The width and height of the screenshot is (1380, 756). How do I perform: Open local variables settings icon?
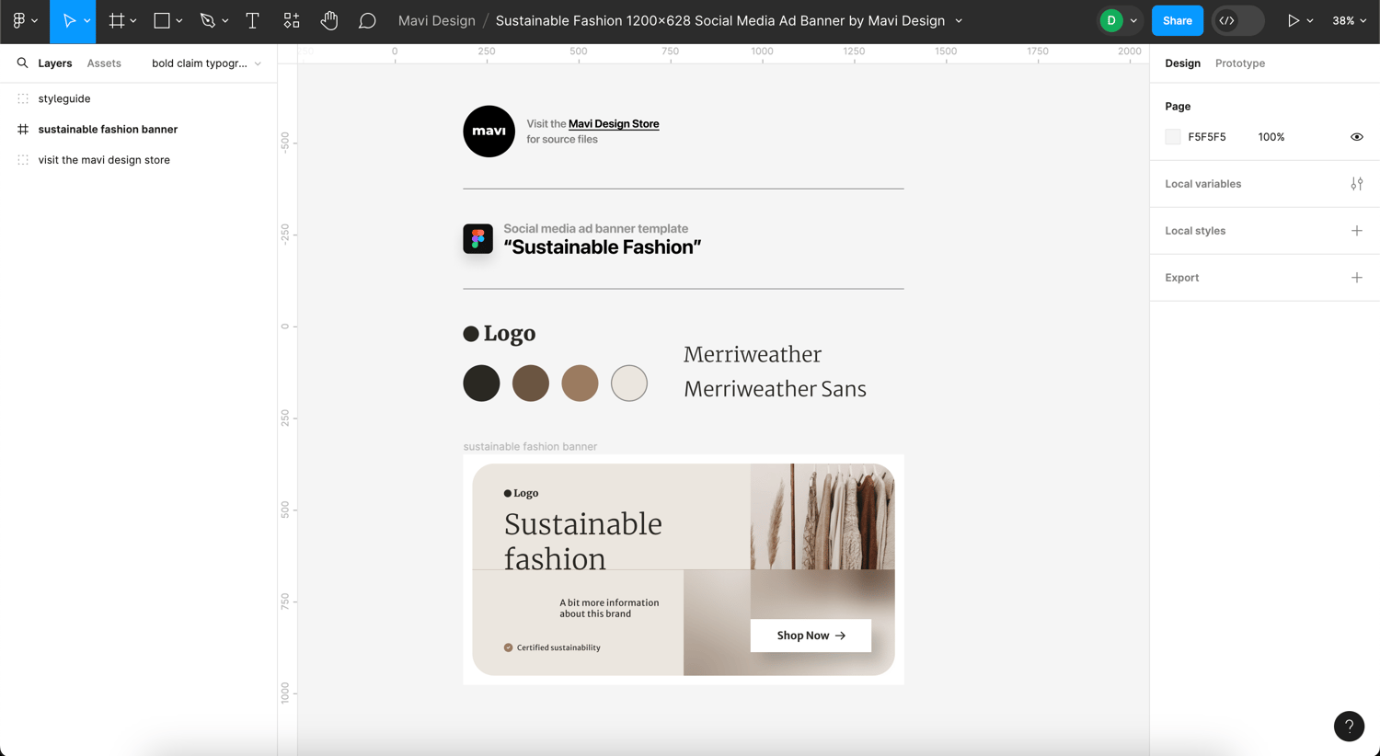pyautogui.click(x=1357, y=184)
